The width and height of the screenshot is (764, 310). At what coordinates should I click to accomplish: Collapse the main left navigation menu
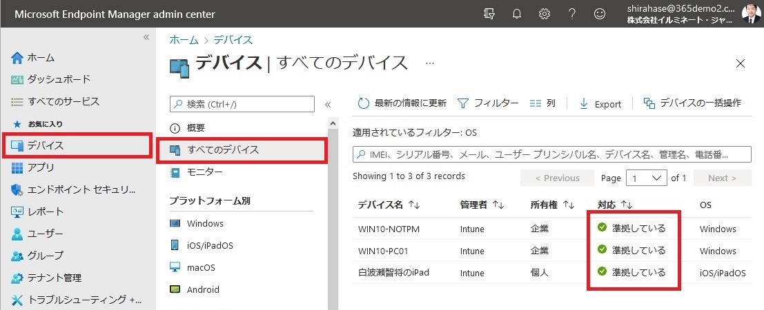pos(146,37)
